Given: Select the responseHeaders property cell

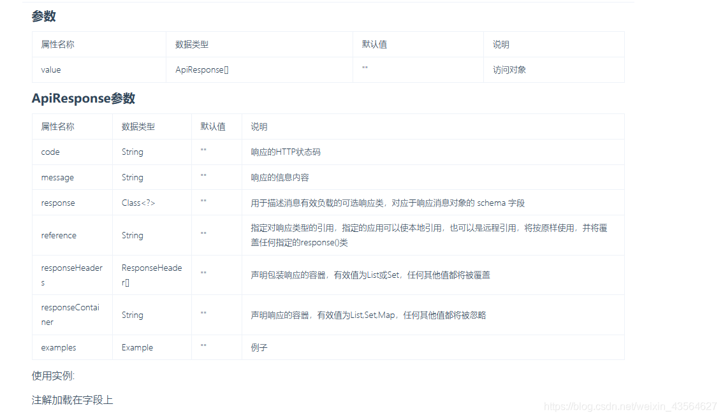Looking at the screenshot, I should click(70, 274).
